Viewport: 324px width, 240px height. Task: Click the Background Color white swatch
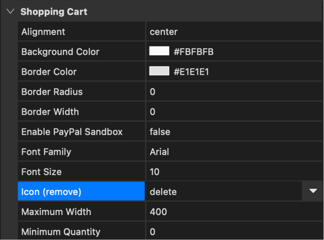[159, 51]
